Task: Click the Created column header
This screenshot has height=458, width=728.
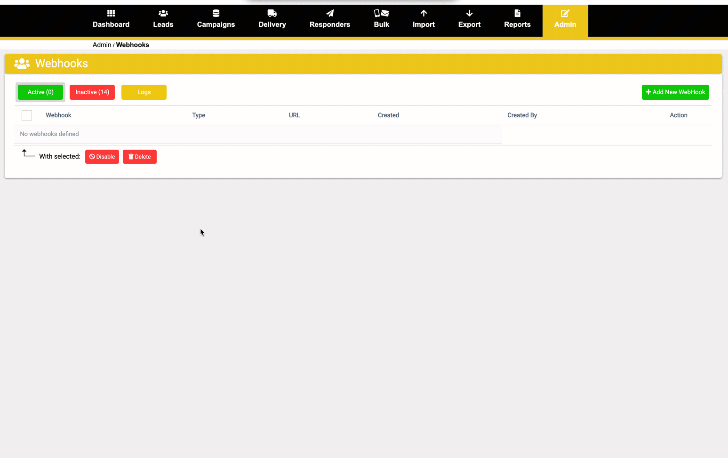Action: [388, 115]
